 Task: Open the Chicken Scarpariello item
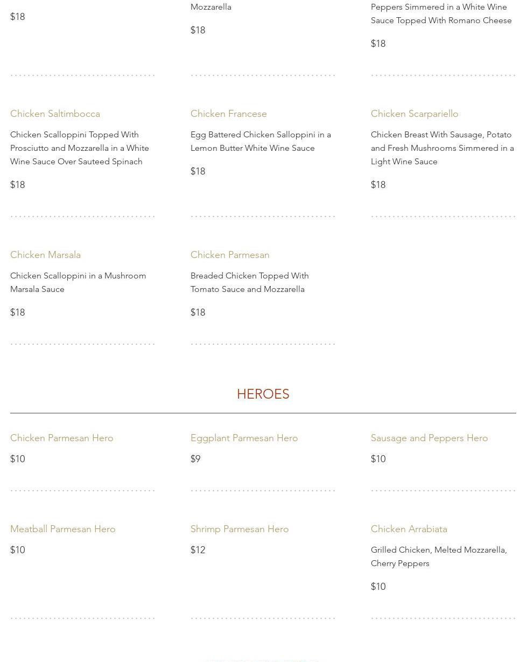414,114
